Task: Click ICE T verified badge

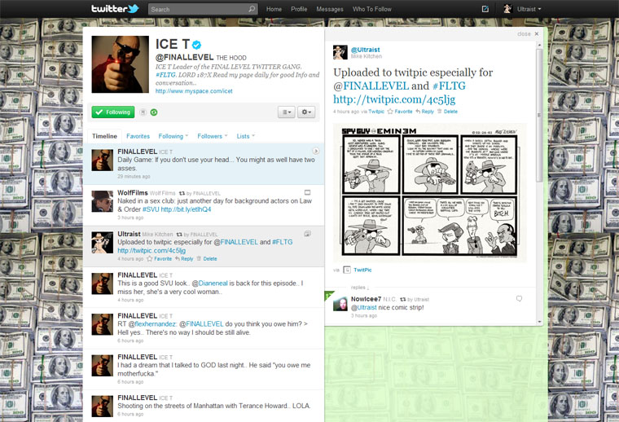Action: point(196,45)
